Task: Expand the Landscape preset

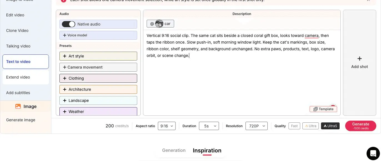Action: coord(98,100)
